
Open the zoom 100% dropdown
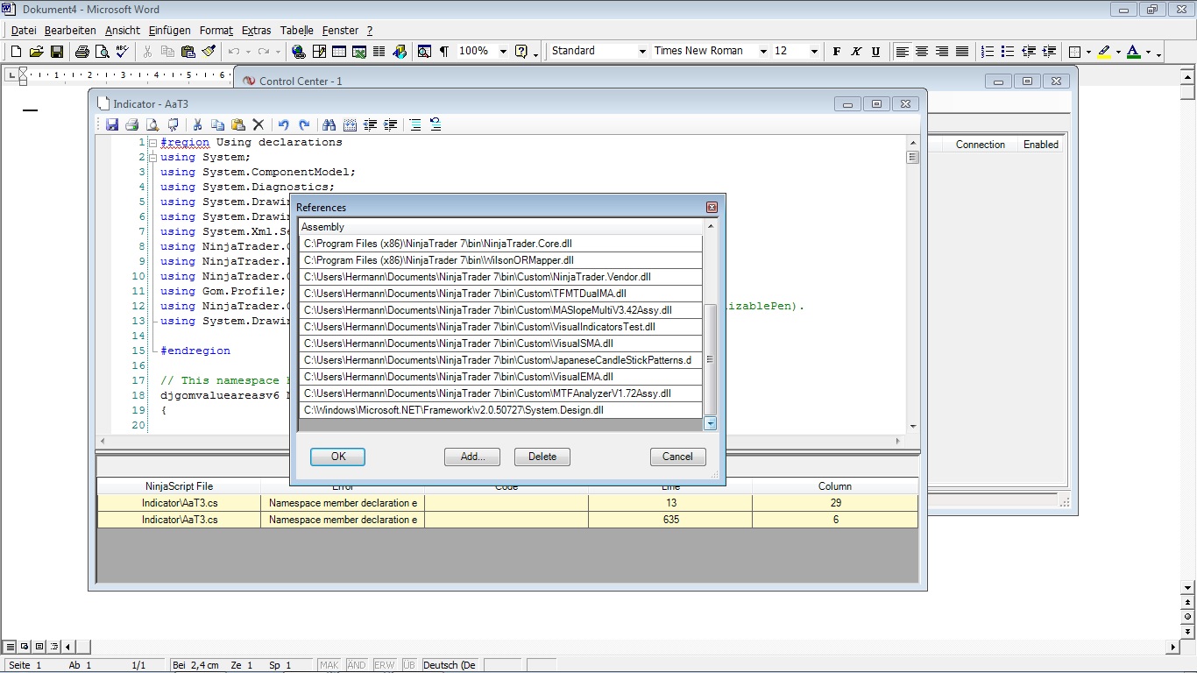point(503,52)
